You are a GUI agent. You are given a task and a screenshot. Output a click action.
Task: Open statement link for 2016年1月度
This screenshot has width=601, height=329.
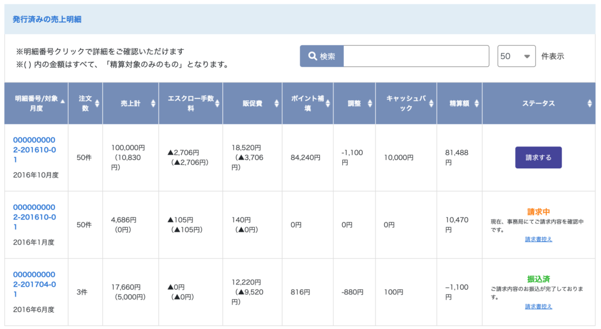35,217
